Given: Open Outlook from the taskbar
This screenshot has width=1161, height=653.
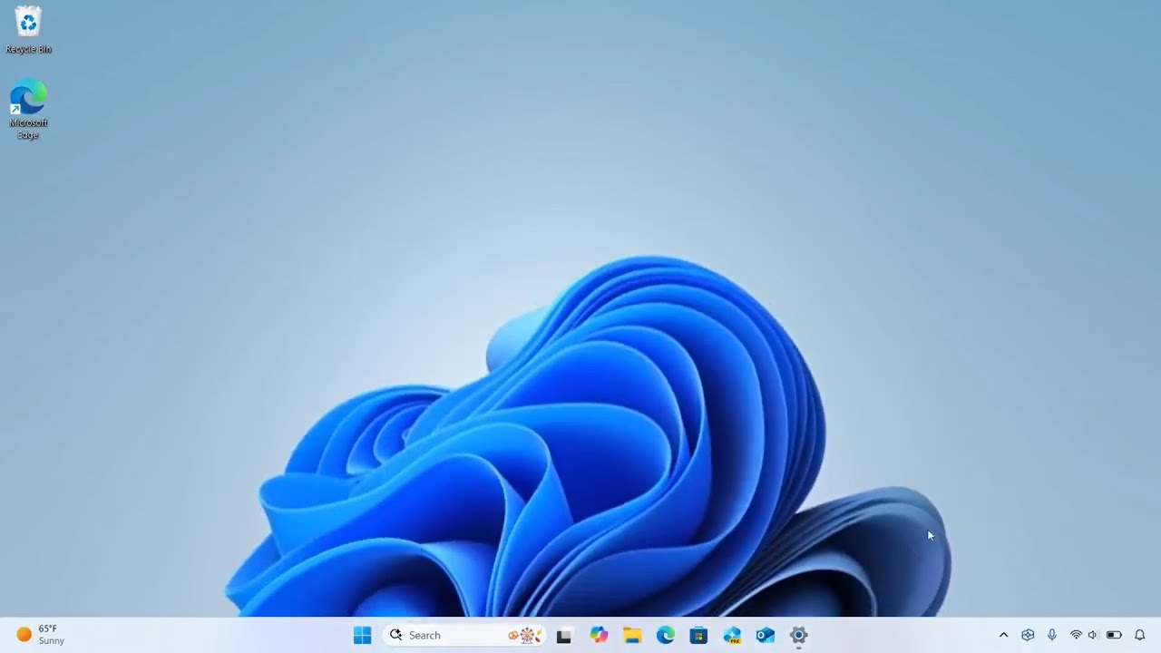Looking at the screenshot, I should (x=765, y=635).
